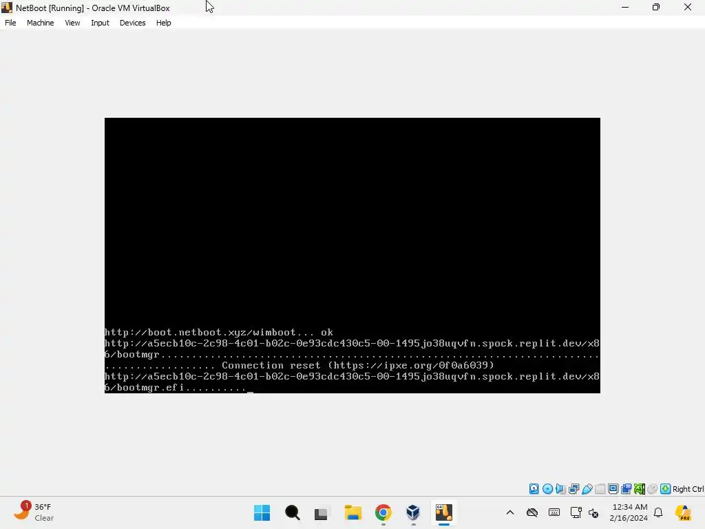Screen dimensions: 705x529
Task: Click the OneDrive cloud tray icon
Action: pyautogui.click(x=532, y=512)
